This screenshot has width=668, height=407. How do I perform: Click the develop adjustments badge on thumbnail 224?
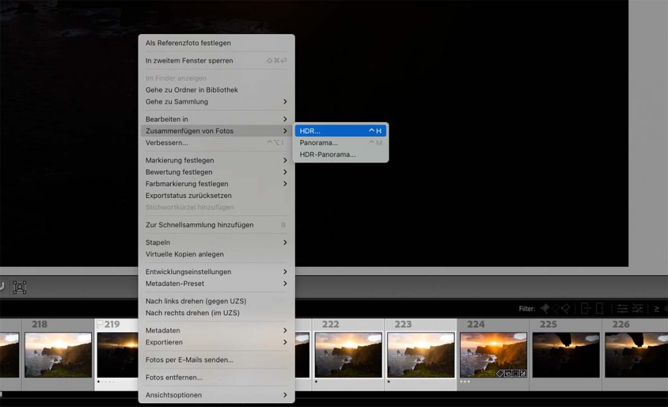pyautogui.click(x=523, y=373)
